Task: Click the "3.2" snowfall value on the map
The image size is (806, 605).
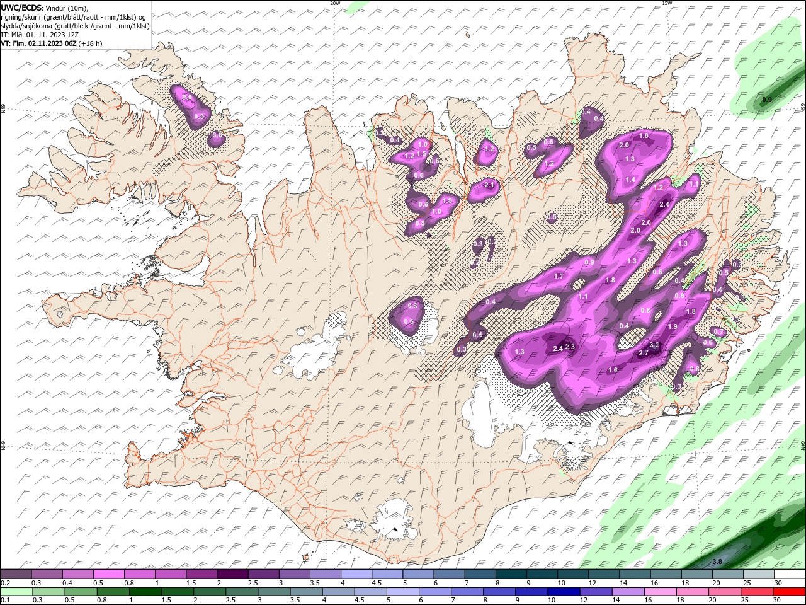Action: pos(654,345)
